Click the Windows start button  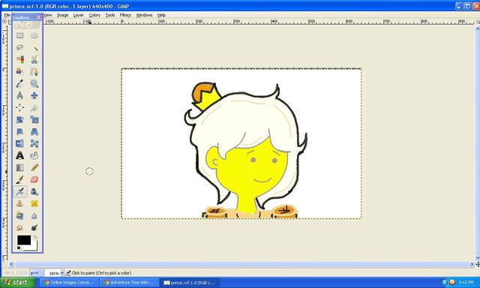[18, 282]
